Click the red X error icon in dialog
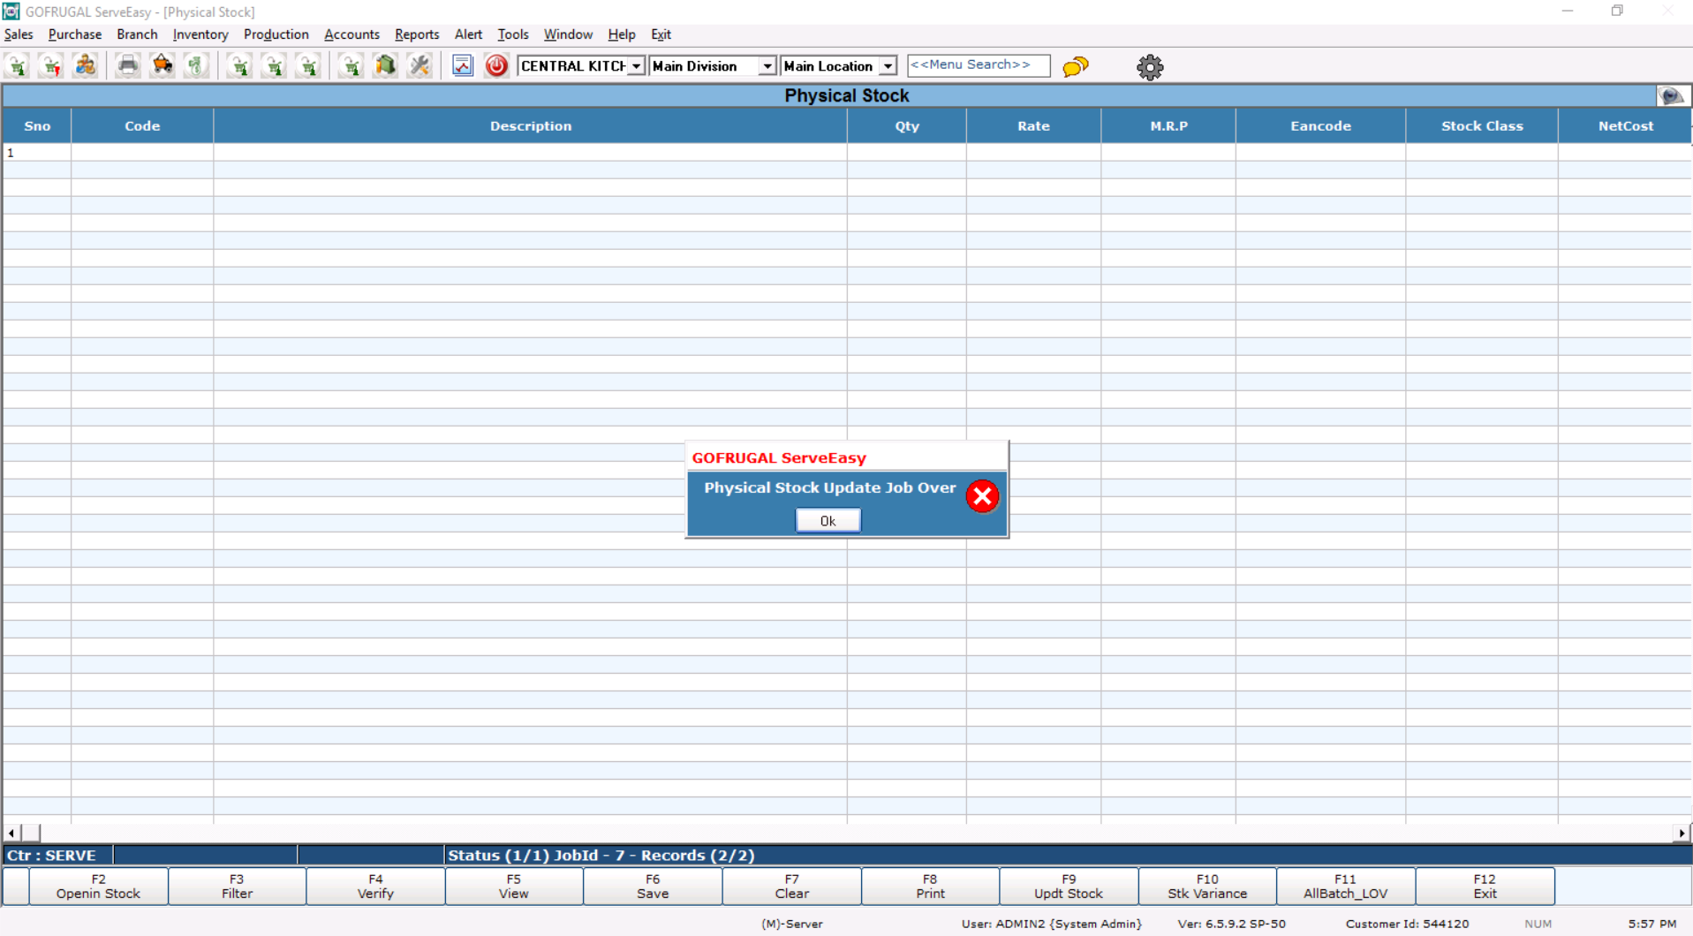The image size is (1693, 936). point(981,496)
